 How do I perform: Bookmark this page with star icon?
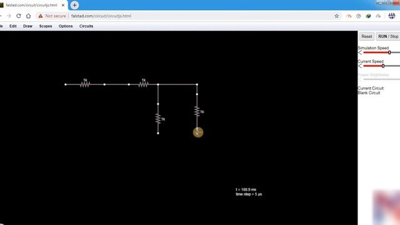(x=337, y=16)
